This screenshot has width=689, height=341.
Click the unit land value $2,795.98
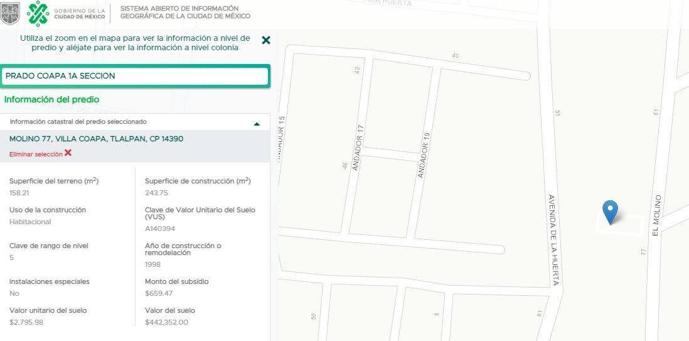pos(26,322)
